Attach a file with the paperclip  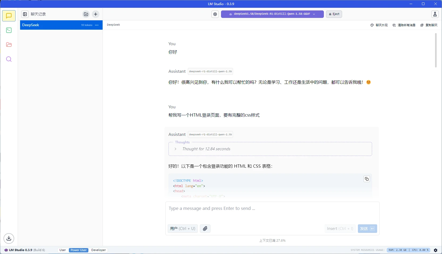pyautogui.click(x=205, y=229)
